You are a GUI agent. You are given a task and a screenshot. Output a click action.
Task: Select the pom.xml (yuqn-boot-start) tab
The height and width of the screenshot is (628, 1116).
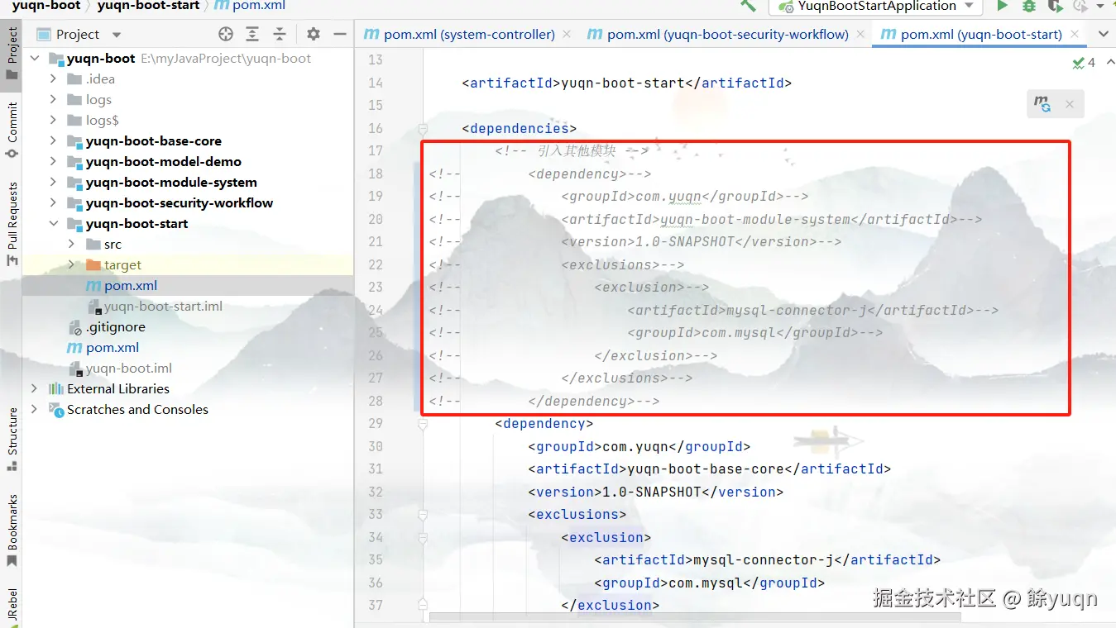972,34
